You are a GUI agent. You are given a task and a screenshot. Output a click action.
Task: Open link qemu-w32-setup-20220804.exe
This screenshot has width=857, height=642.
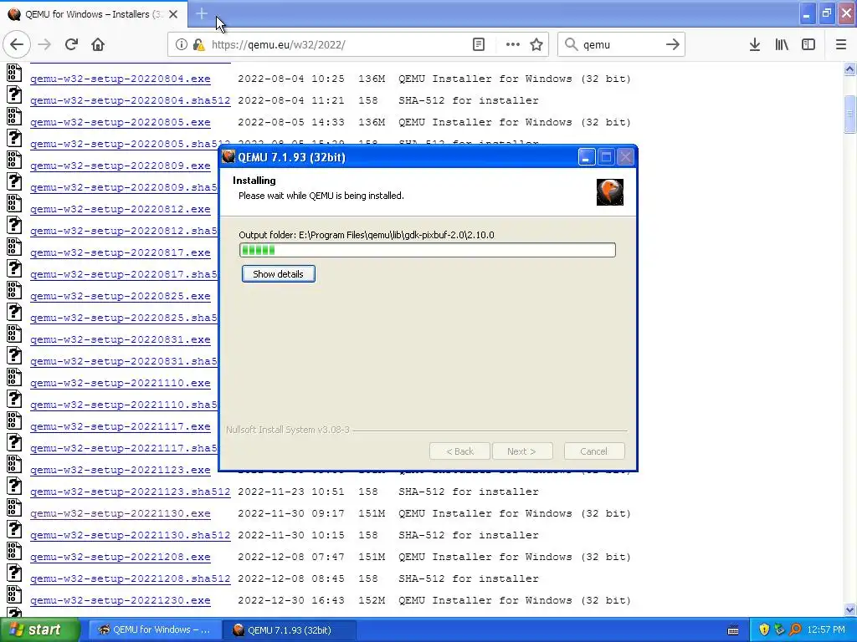coord(121,79)
